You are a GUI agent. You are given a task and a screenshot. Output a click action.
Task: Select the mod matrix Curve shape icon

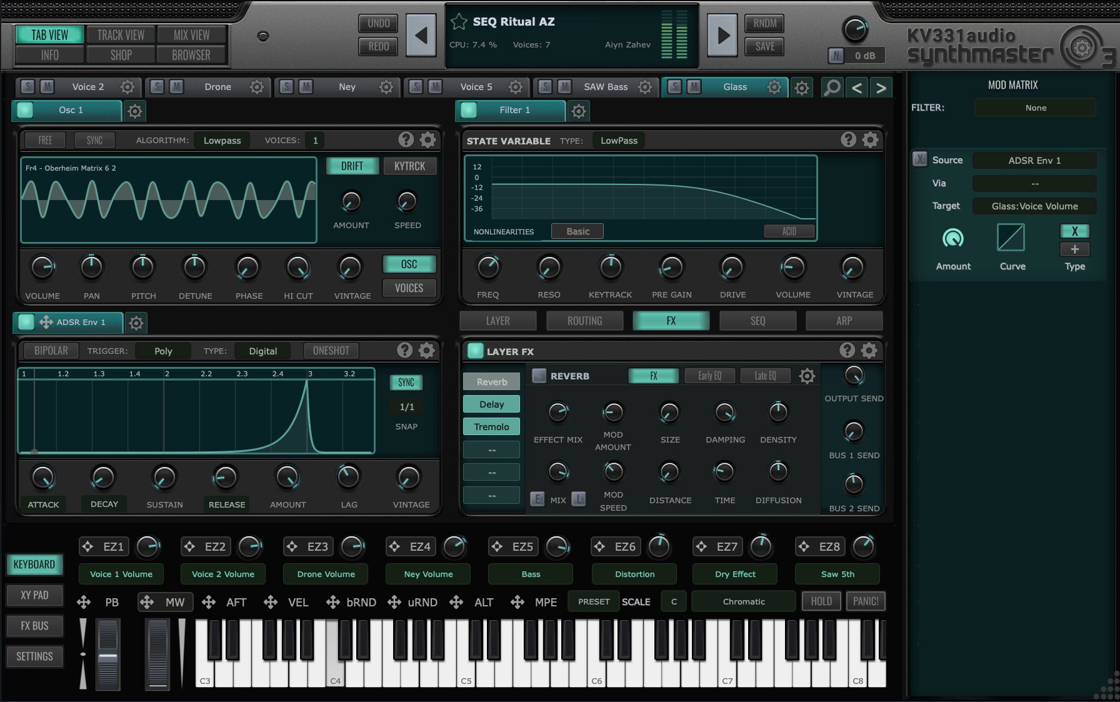[x=1011, y=238]
